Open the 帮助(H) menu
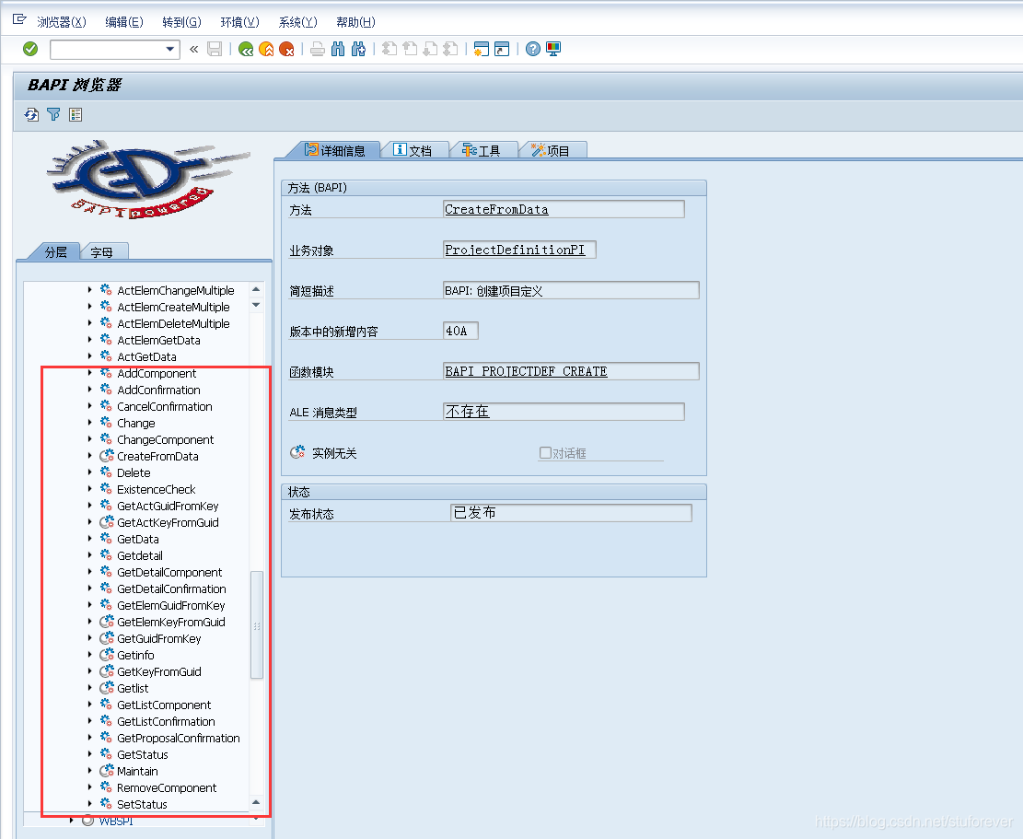The height and width of the screenshot is (839, 1023). pos(355,22)
